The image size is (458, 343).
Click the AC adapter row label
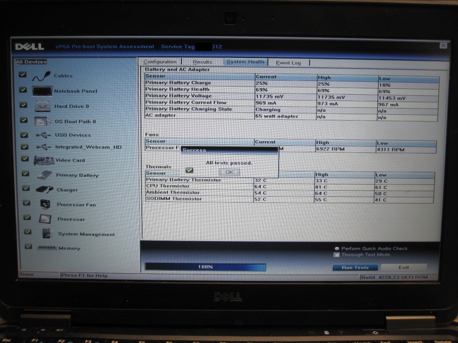161,115
